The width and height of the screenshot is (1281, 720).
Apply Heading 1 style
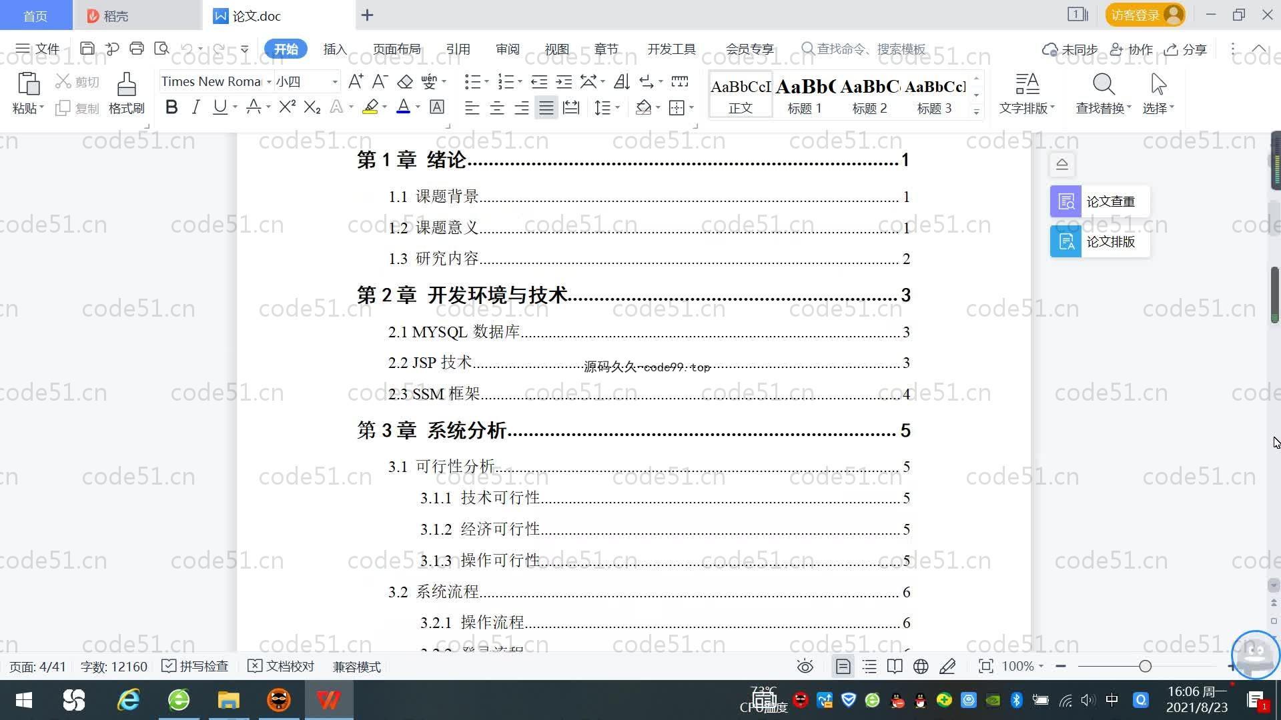[805, 95]
